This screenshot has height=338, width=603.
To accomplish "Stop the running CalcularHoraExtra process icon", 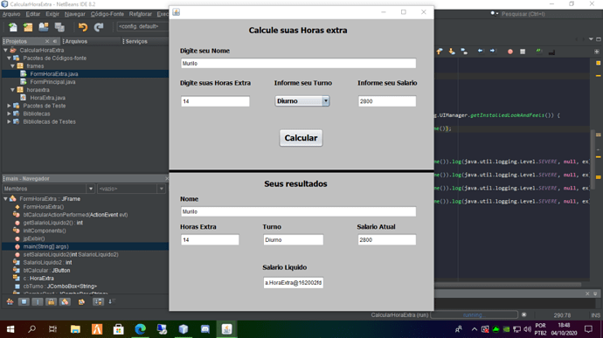I will click(523, 314).
